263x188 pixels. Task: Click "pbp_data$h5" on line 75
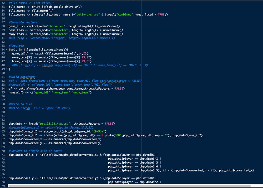(x=149, y=170)
